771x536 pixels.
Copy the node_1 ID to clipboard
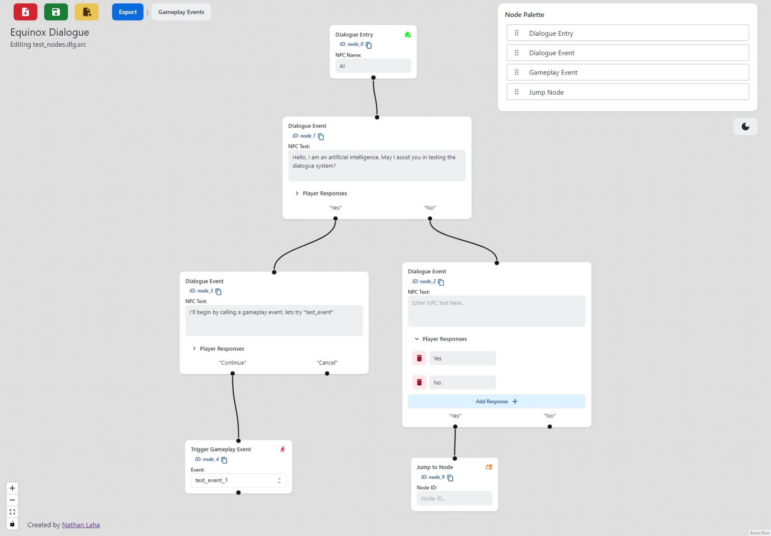click(321, 136)
